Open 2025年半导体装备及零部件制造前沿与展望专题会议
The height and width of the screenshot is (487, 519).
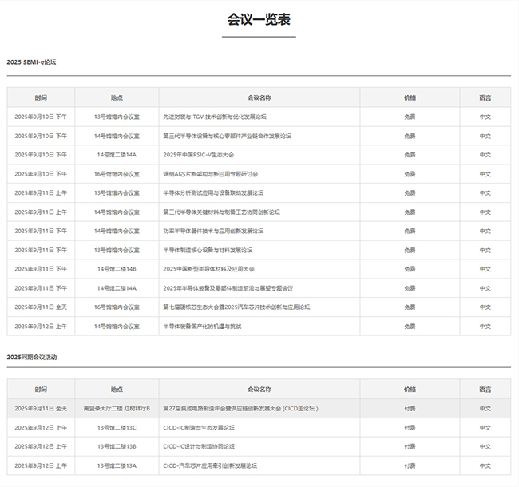228,288
